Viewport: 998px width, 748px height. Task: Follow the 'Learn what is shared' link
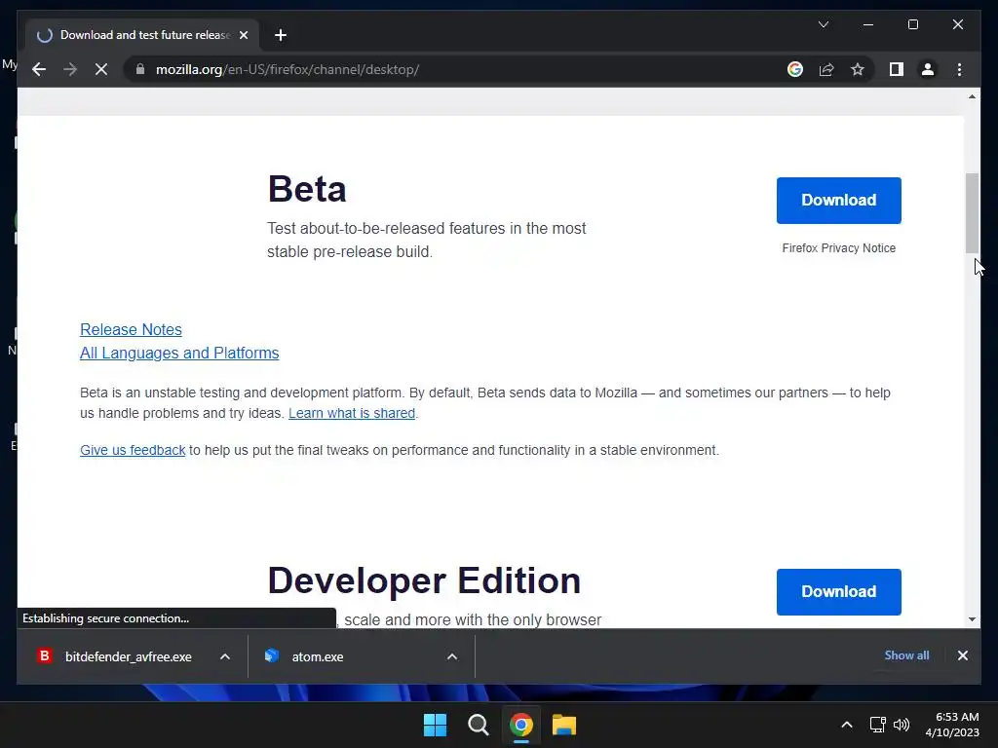click(351, 413)
